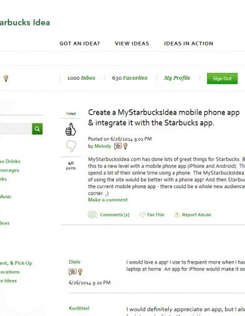Click the heart icon for Fav This
Viewport: 245px width, 316px height.
click(142, 215)
